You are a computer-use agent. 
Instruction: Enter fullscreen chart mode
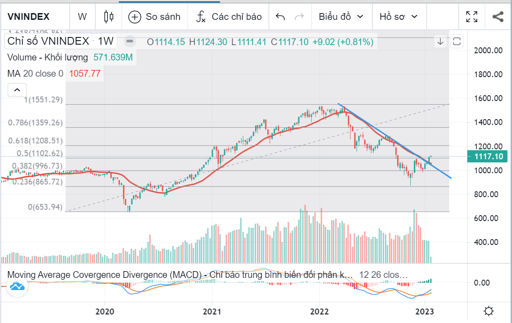[472, 17]
